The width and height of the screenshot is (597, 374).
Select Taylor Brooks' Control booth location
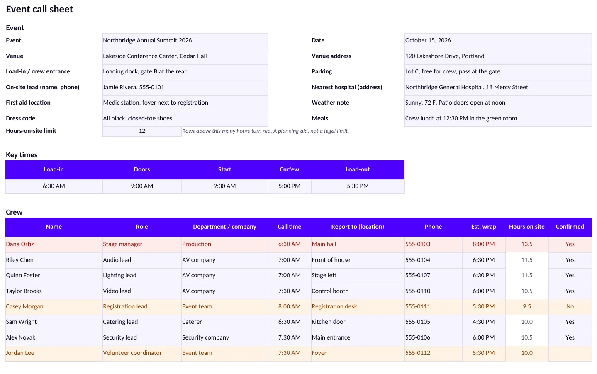click(358, 291)
